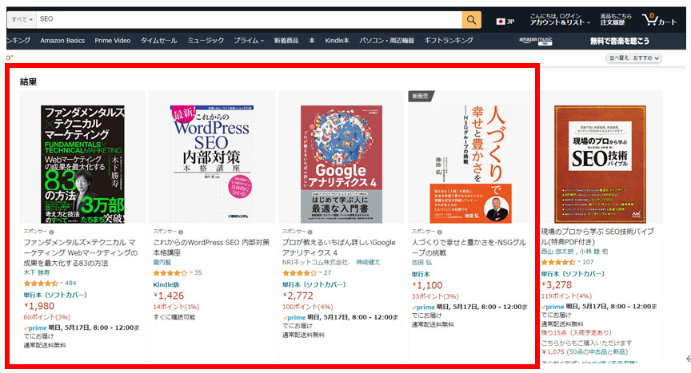The width and height of the screenshot is (691, 373).
Task: Click the orange search magnifier button
Action: click(471, 19)
